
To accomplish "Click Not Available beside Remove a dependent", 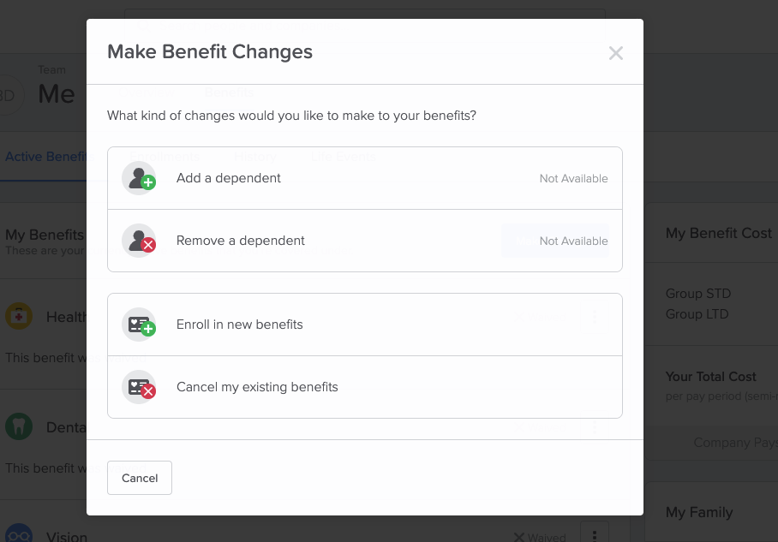I will 573,241.
